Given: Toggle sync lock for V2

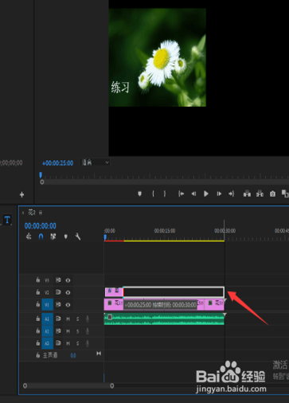Looking at the screenshot, I should pos(58,292).
